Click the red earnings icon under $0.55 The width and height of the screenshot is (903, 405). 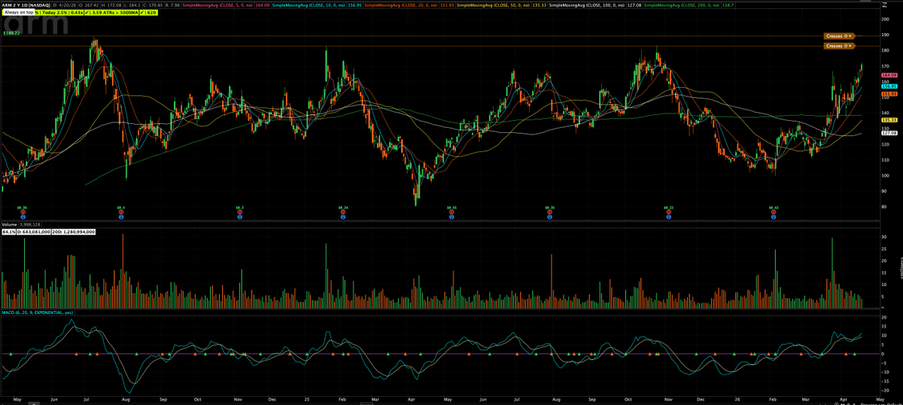(451, 212)
